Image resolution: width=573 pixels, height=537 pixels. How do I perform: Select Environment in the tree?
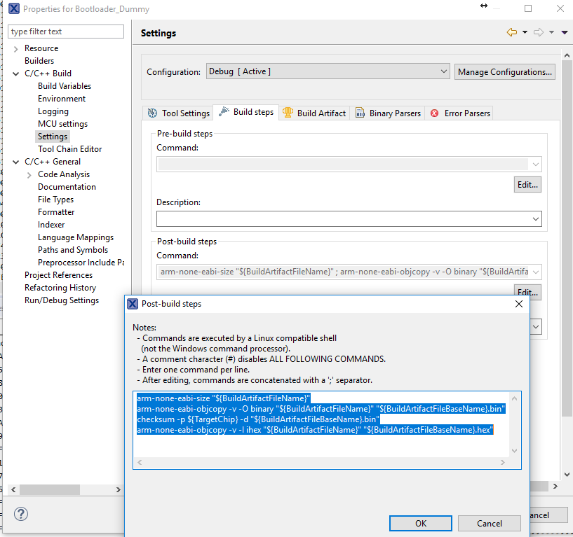[x=62, y=99]
